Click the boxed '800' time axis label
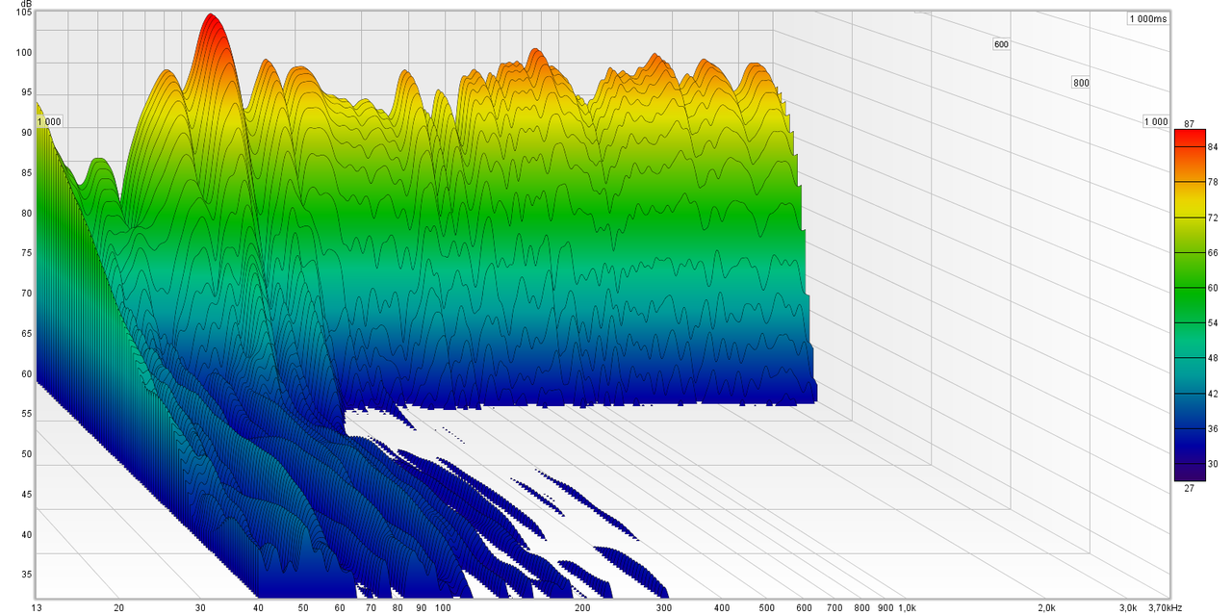This screenshot has width=1232, height=615. (x=1081, y=83)
